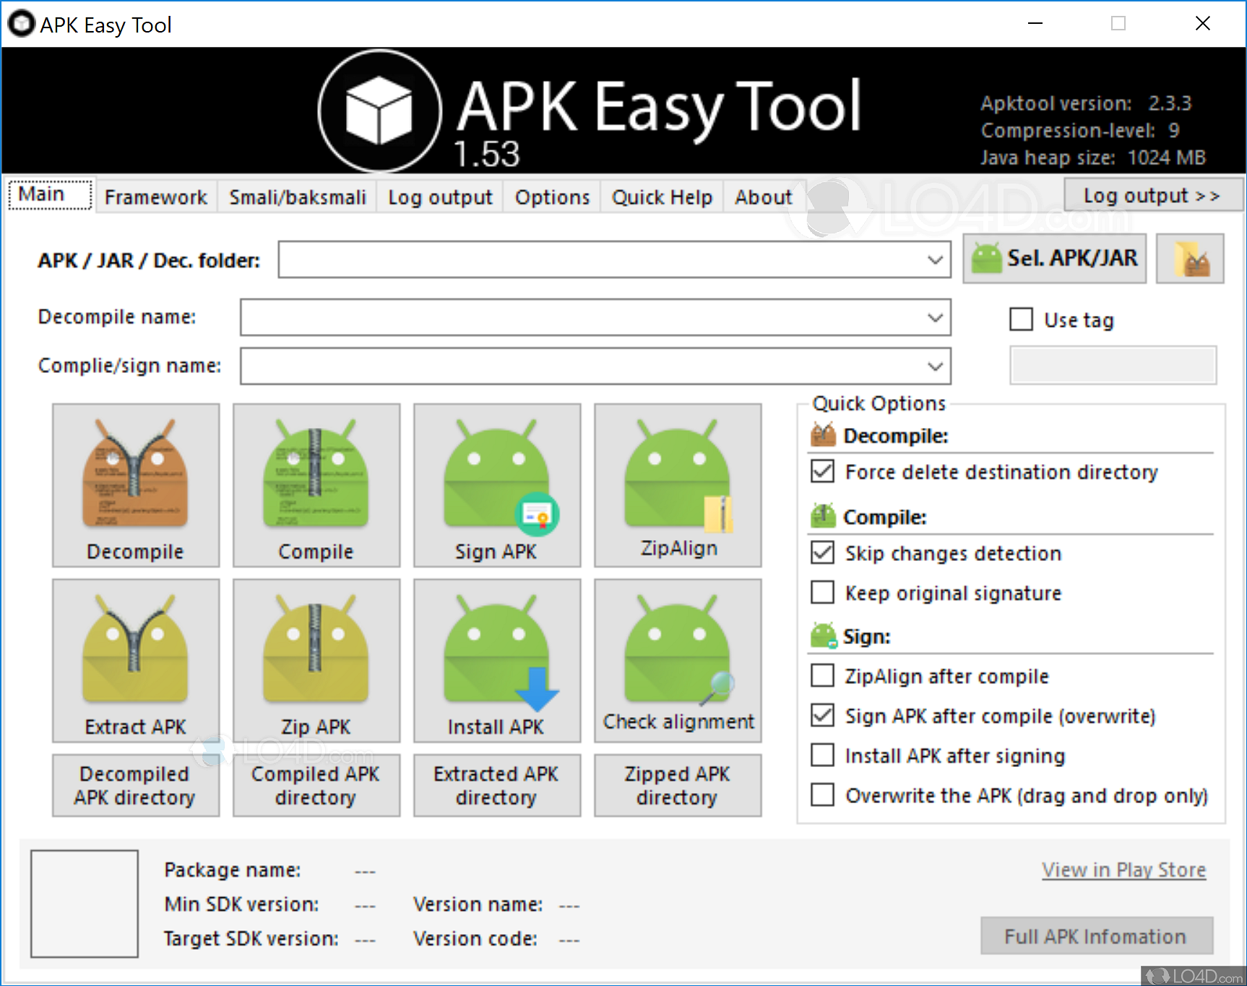
Task: Click the Version code label
Action: pos(475,938)
